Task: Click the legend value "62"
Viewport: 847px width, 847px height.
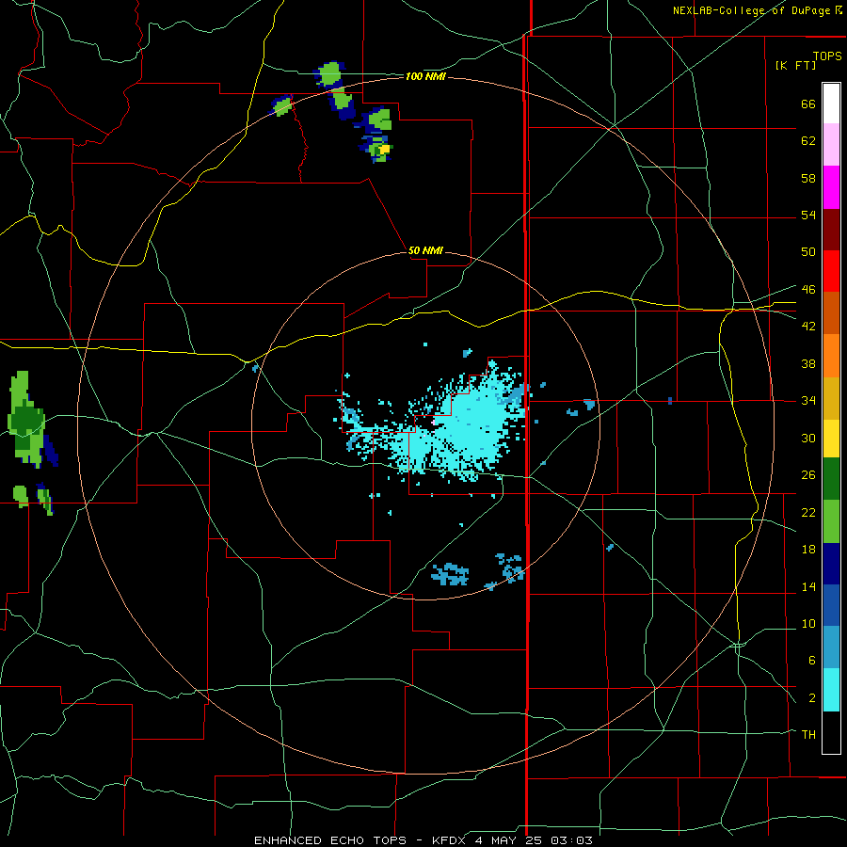Action: [x=808, y=141]
